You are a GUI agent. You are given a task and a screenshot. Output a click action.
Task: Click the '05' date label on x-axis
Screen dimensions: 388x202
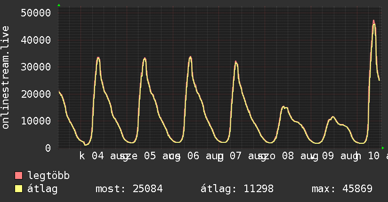[x=150, y=156]
